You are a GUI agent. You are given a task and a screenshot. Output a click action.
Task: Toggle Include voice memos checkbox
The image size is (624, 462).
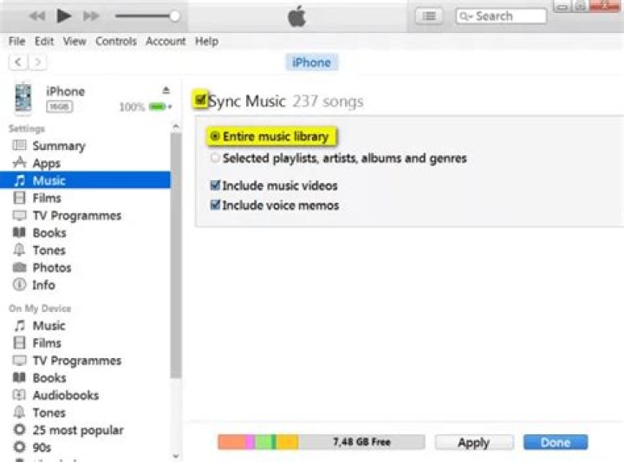(215, 205)
